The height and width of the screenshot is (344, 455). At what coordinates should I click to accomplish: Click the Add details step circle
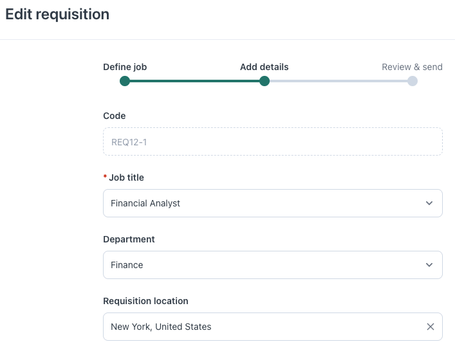(x=264, y=81)
